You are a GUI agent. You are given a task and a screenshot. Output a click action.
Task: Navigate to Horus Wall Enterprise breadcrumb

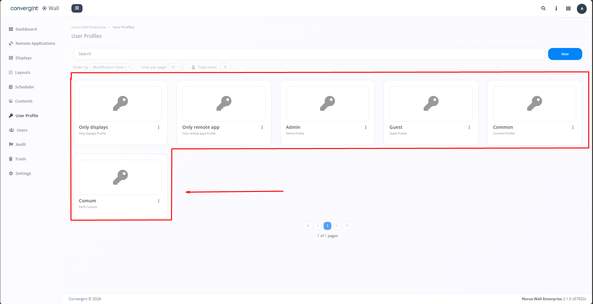pos(89,27)
